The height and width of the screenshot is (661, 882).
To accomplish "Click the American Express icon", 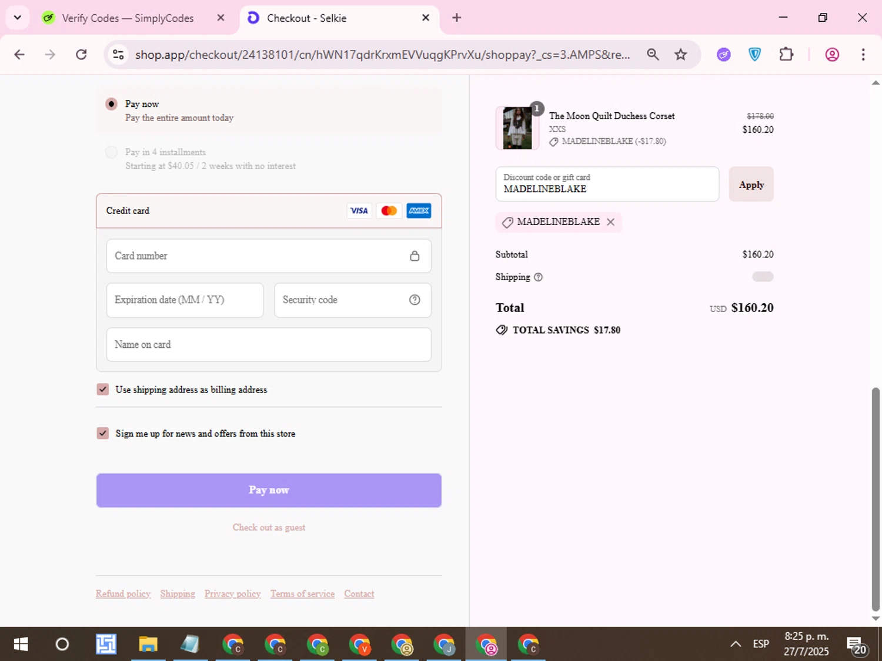I will (419, 211).
